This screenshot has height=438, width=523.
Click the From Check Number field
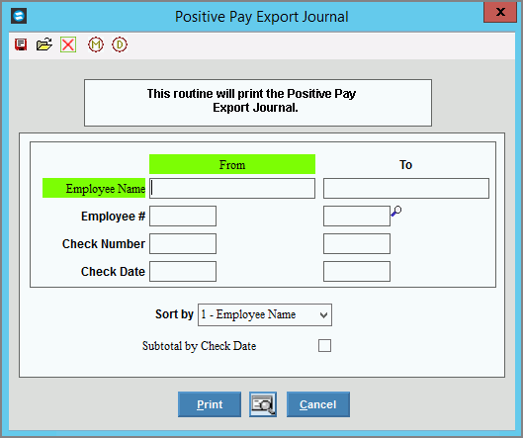183,243
